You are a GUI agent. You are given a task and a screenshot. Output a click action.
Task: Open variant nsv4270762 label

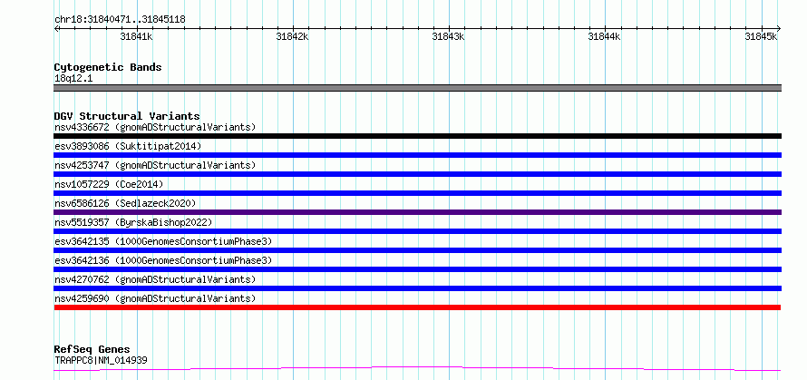click(155, 279)
